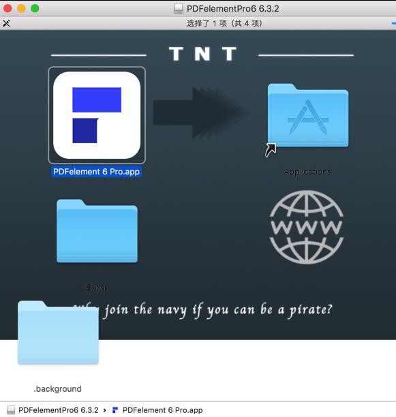Click the PDFelementPro6 6.3.2 window title text

(233, 8)
